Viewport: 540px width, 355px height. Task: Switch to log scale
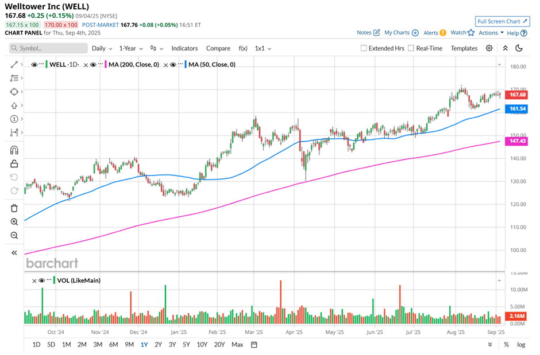coord(521,344)
